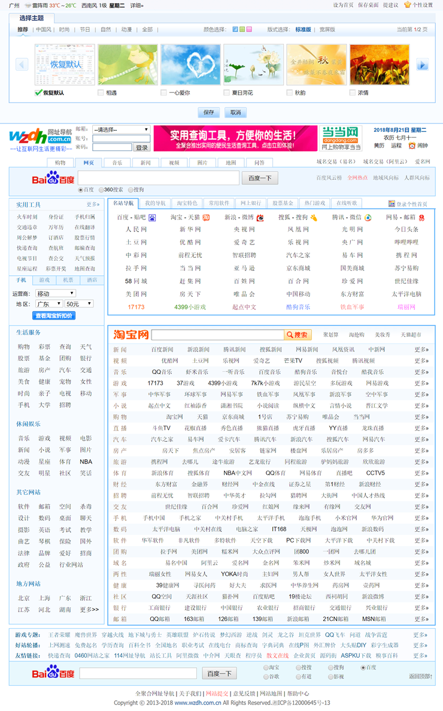Click the 保存 button
This screenshot has width=443, height=711.
click(x=209, y=112)
